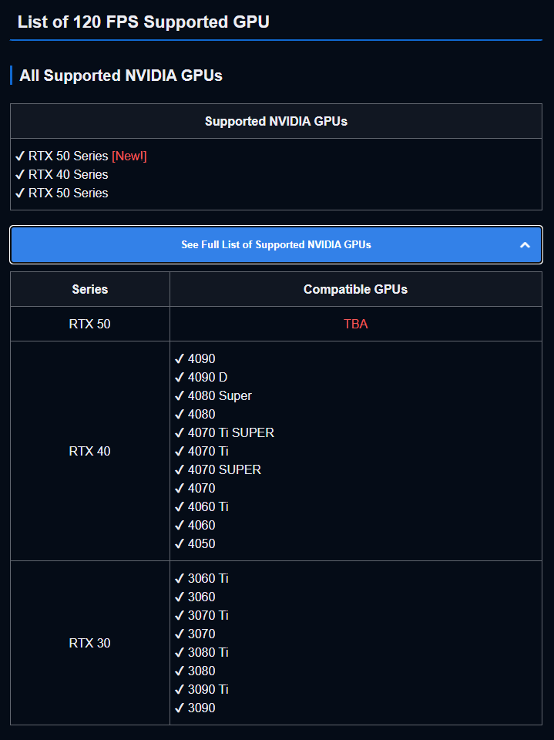This screenshot has height=740, width=554.
Task: Click the See Full List of Supported NVIDIA GPUs label
Action: click(x=276, y=244)
